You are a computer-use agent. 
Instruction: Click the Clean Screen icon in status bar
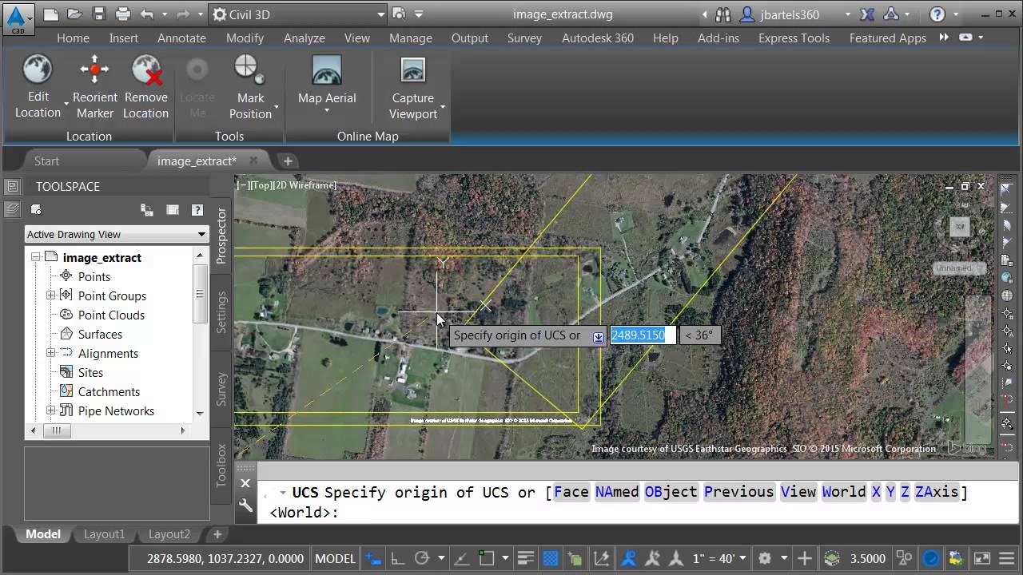click(983, 558)
